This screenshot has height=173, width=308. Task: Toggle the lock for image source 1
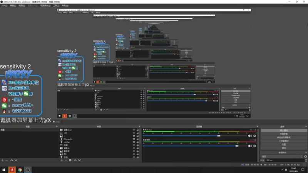pyautogui.click(x=138, y=136)
